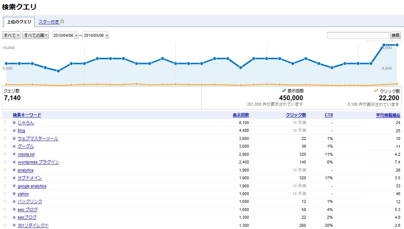This screenshot has width=404, height=229.
Task: Open the バックリンク keyword link
Action: (29, 201)
